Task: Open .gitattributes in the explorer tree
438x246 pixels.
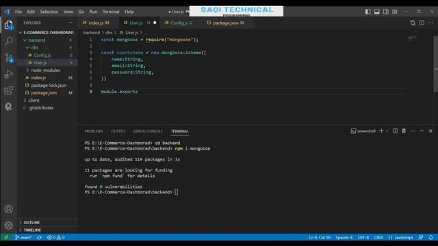Action: (47, 108)
